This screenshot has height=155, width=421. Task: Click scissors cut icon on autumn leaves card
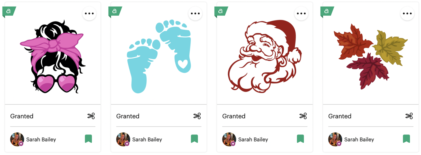[409, 116]
